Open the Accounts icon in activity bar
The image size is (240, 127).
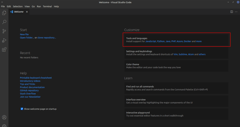click(x=4, y=117)
